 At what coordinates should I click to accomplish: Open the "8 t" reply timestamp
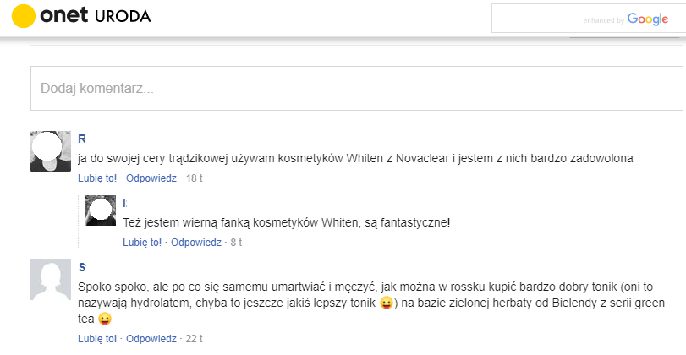point(236,243)
